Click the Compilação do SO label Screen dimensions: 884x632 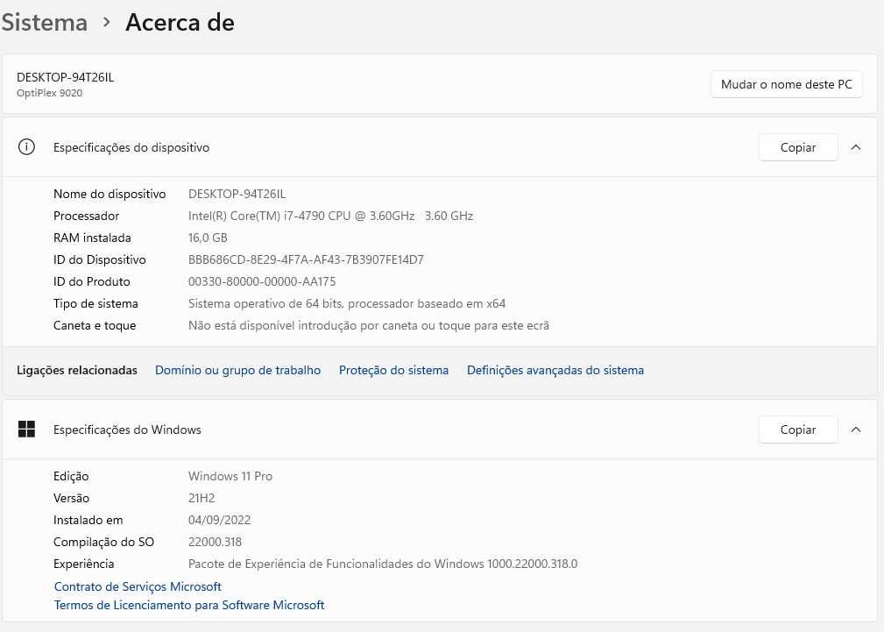[x=103, y=543]
